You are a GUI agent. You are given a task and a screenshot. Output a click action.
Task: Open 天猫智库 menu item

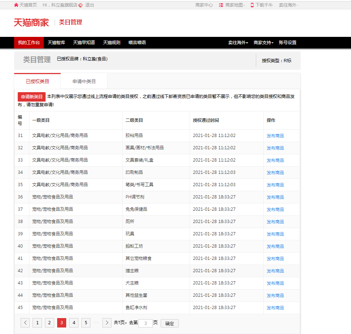56,43
